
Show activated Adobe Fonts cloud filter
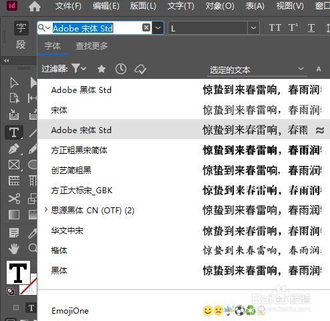pyautogui.click(x=140, y=69)
